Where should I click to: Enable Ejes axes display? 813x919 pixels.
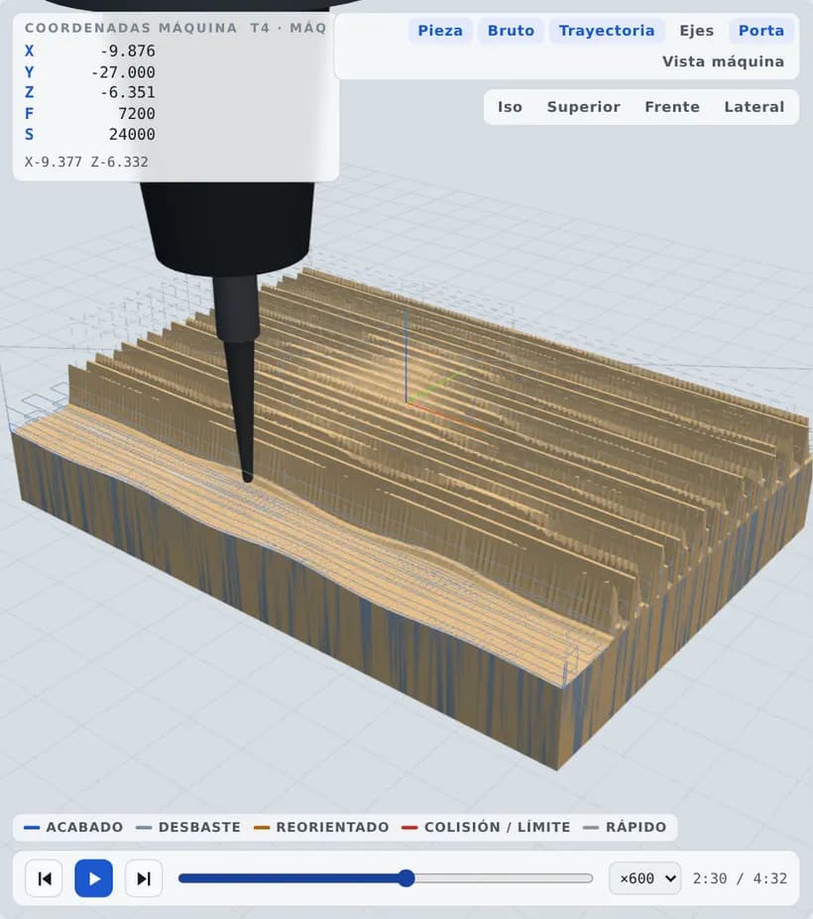pos(696,31)
